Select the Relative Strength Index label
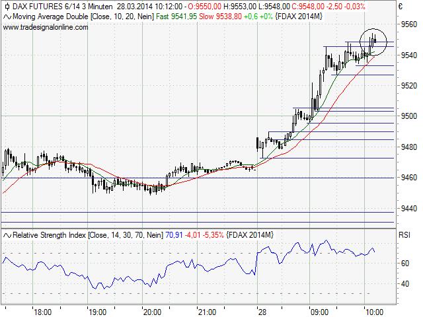This screenshot has height=317, width=423. pos(49,234)
